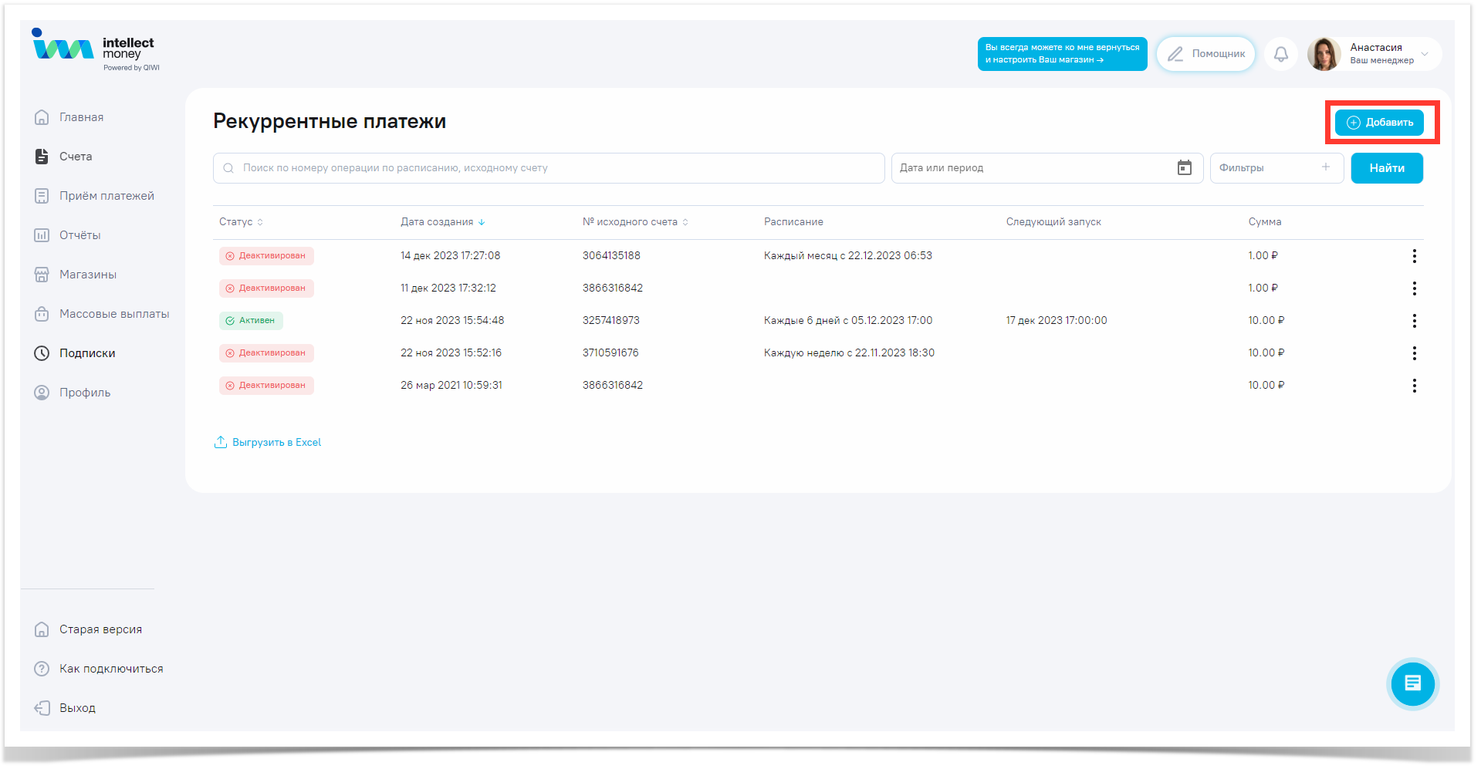Open three-dot menu for 26 мар 2021 row
This screenshot has height=769, width=1481.
pyautogui.click(x=1414, y=386)
